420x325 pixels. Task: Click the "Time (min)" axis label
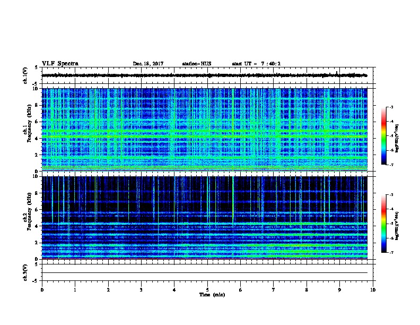(212, 295)
